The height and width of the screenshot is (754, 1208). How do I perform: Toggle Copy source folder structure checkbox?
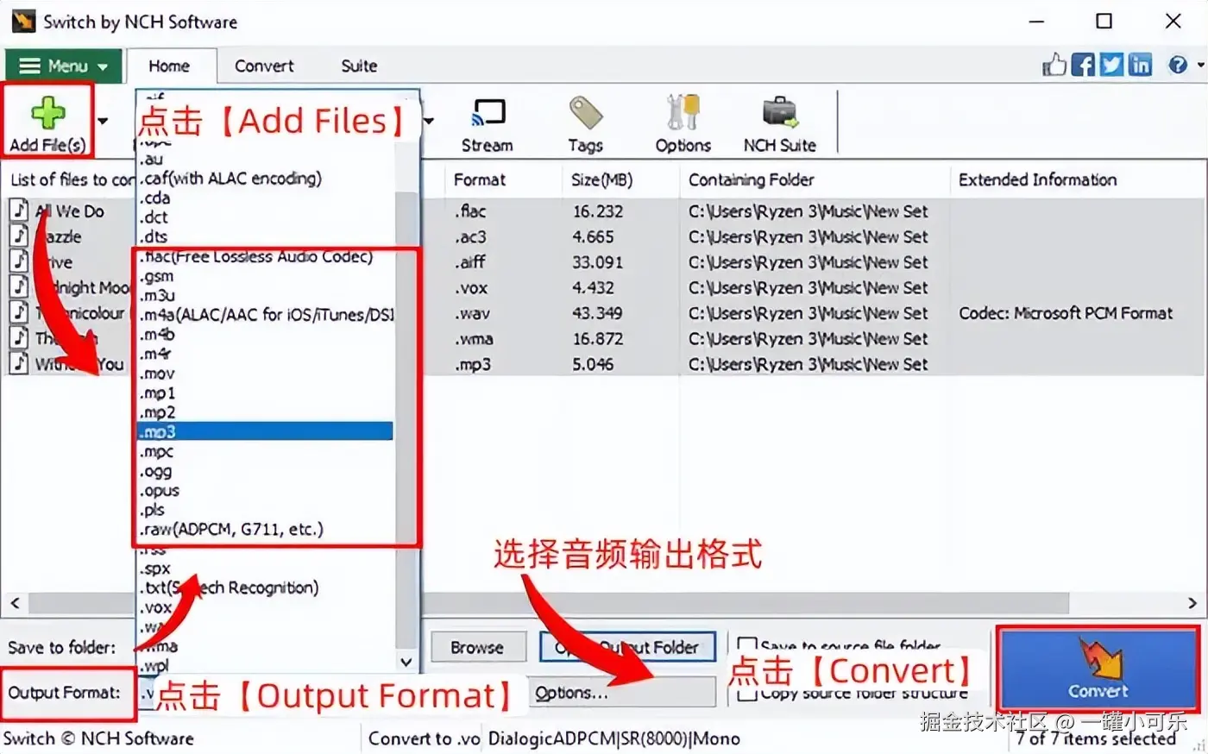coord(747,694)
